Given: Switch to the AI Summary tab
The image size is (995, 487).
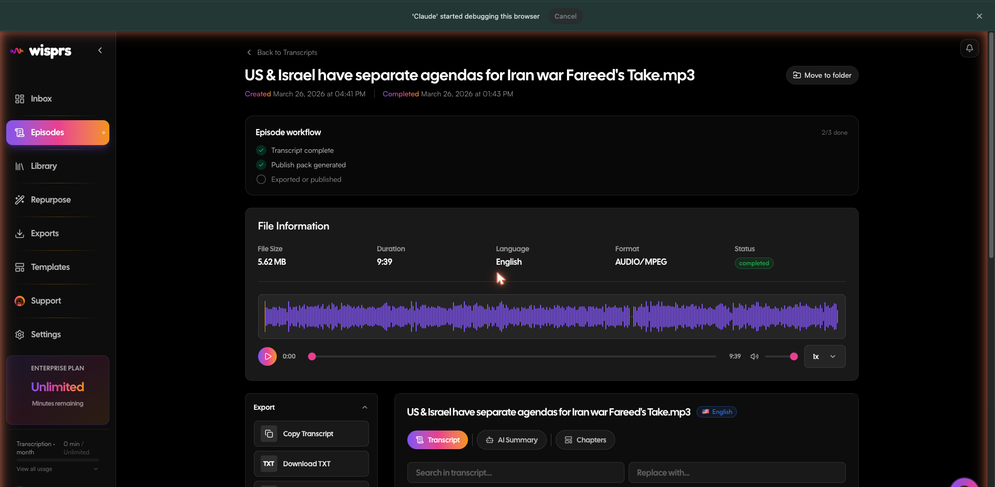Looking at the screenshot, I should pos(511,440).
